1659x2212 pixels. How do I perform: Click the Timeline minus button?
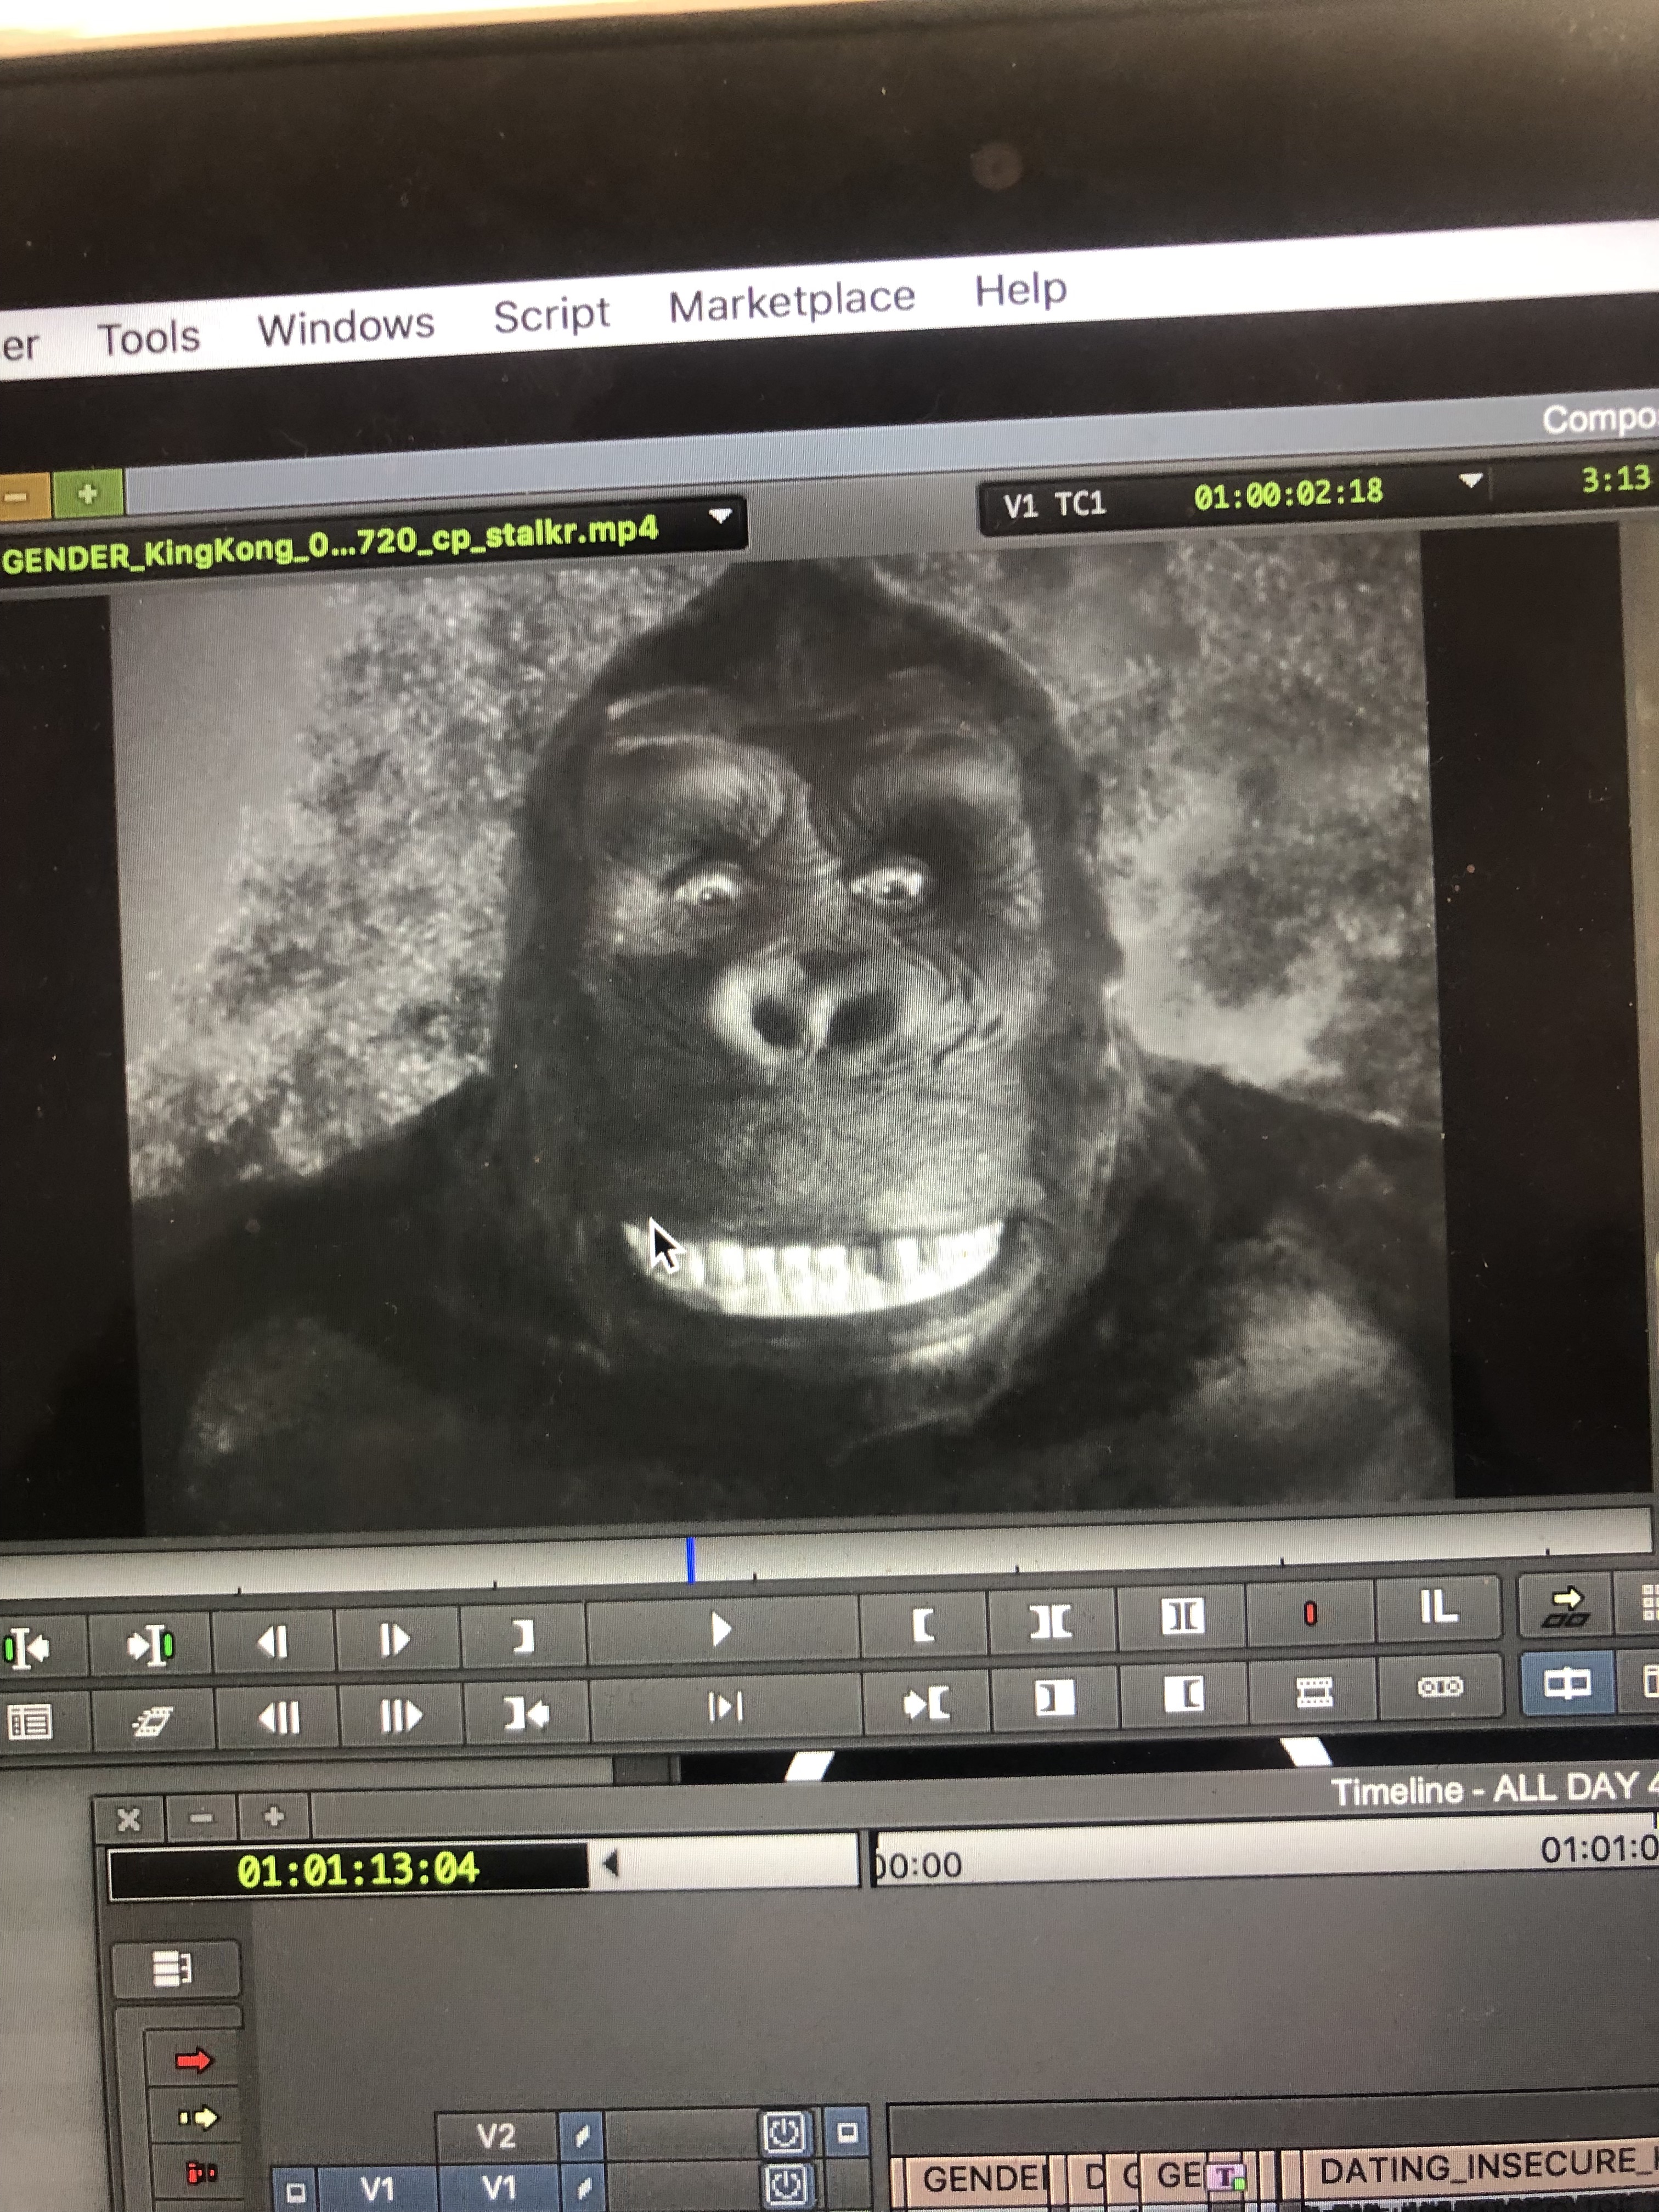(x=201, y=1818)
